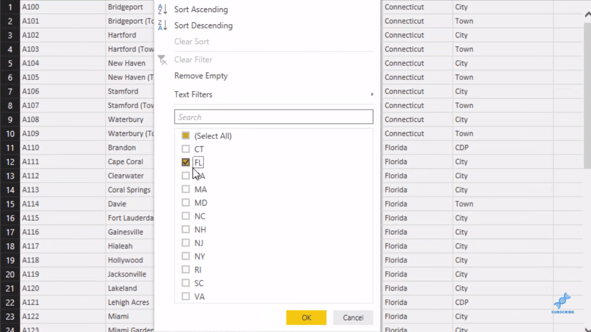
Task: Click the Lakeland cell
Action: pyautogui.click(x=130, y=288)
